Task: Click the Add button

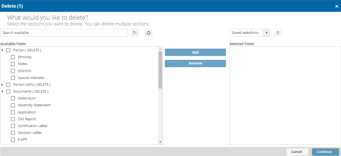Action: click(x=195, y=52)
